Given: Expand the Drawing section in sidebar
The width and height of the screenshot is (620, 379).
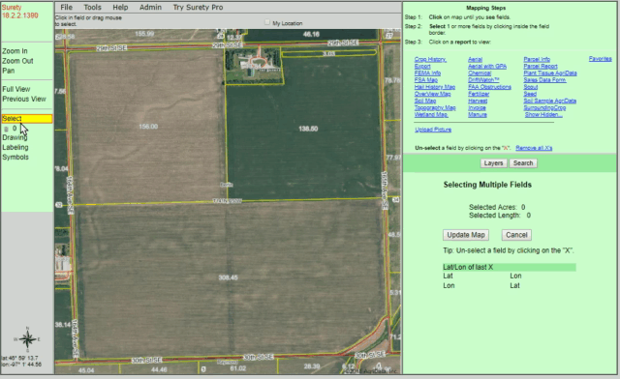Looking at the screenshot, I should (x=15, y=137).
